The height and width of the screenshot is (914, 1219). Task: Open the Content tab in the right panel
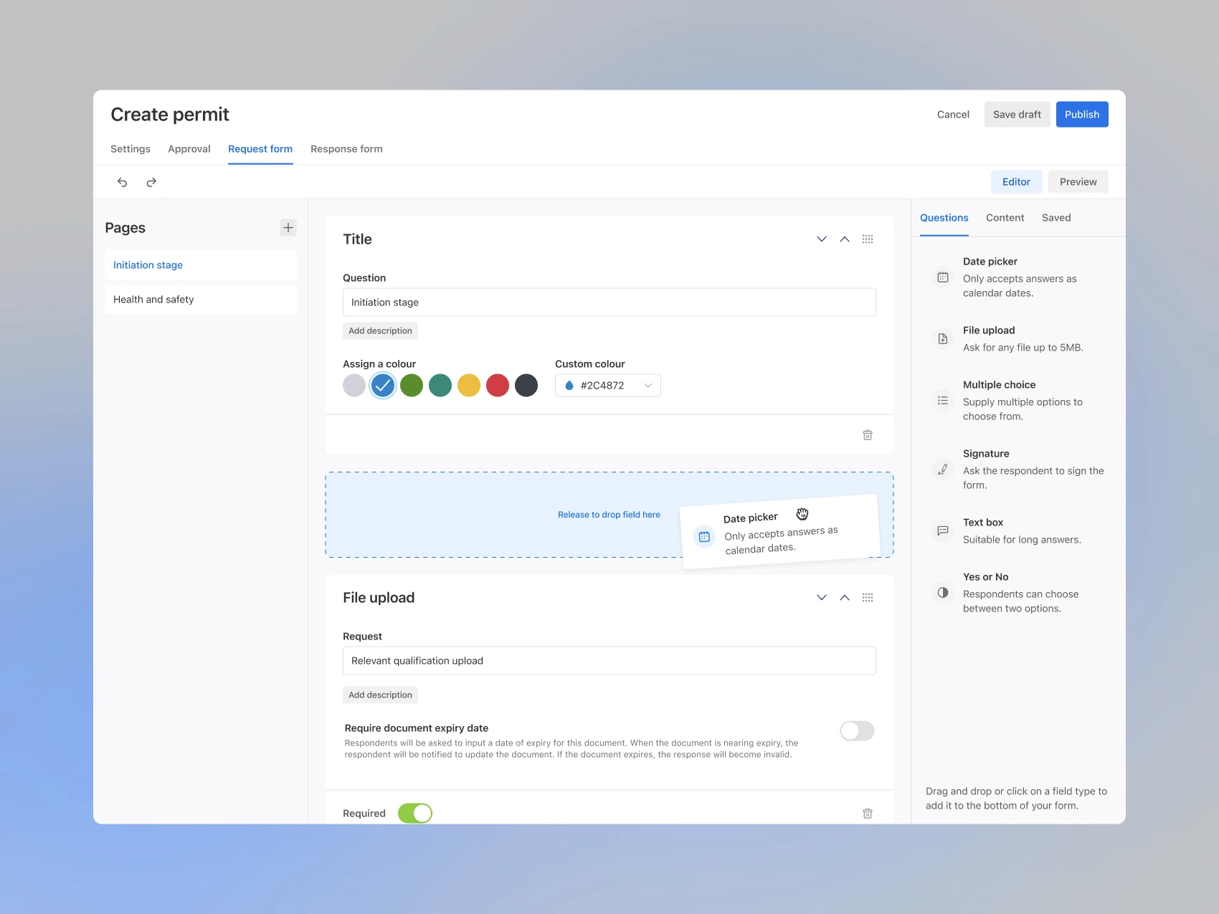[1005, 217]
